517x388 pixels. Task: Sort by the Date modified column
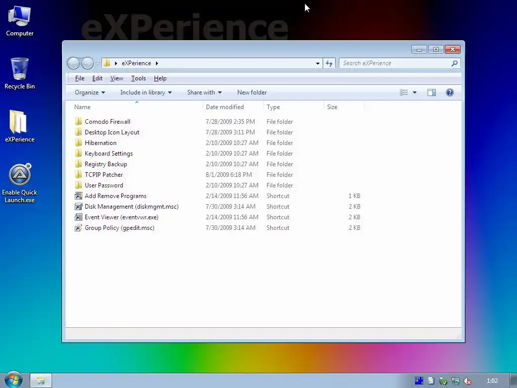click(x=233, y=107)
